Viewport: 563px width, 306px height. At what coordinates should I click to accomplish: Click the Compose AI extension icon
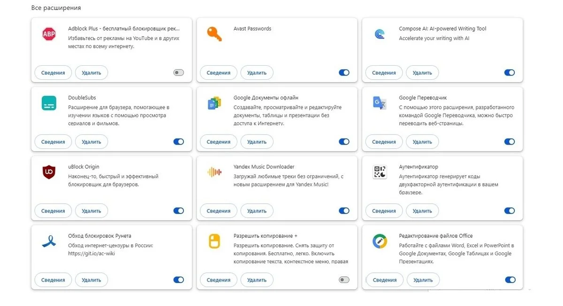point(380,34)
